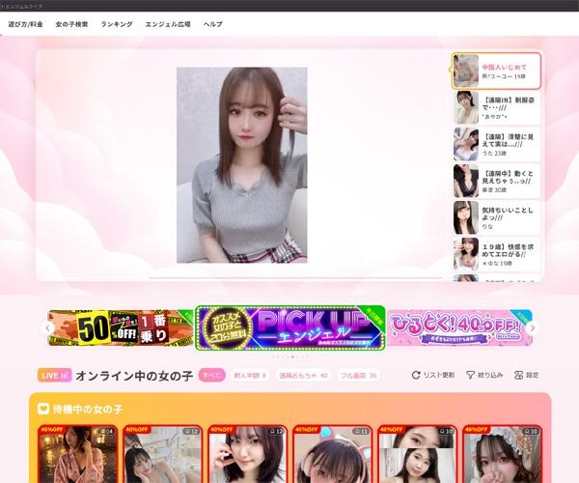Open 設定 list settings
This screenshot has width=579, height=483.
pyautogui.click(x=527, y=375)
